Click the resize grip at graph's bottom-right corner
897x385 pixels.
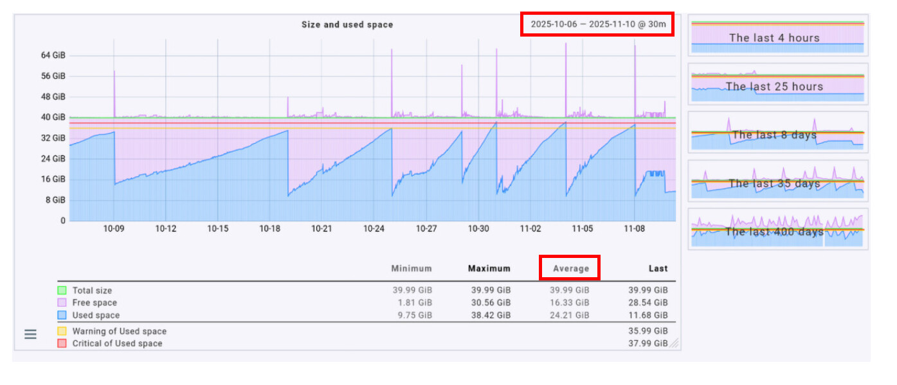(674, 343)
